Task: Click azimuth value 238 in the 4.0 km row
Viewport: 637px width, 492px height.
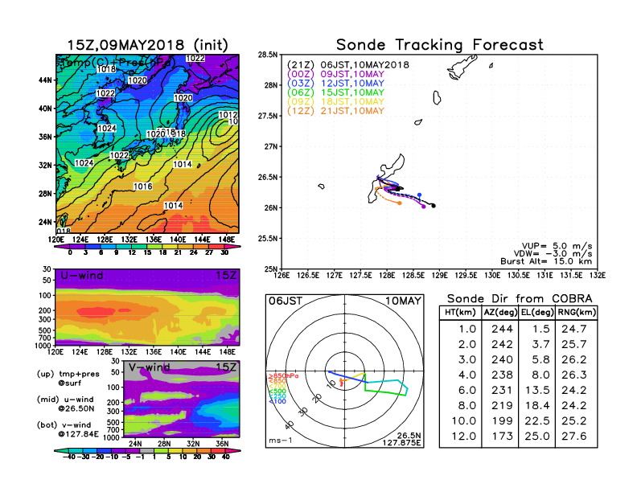Action: [502, 375]
